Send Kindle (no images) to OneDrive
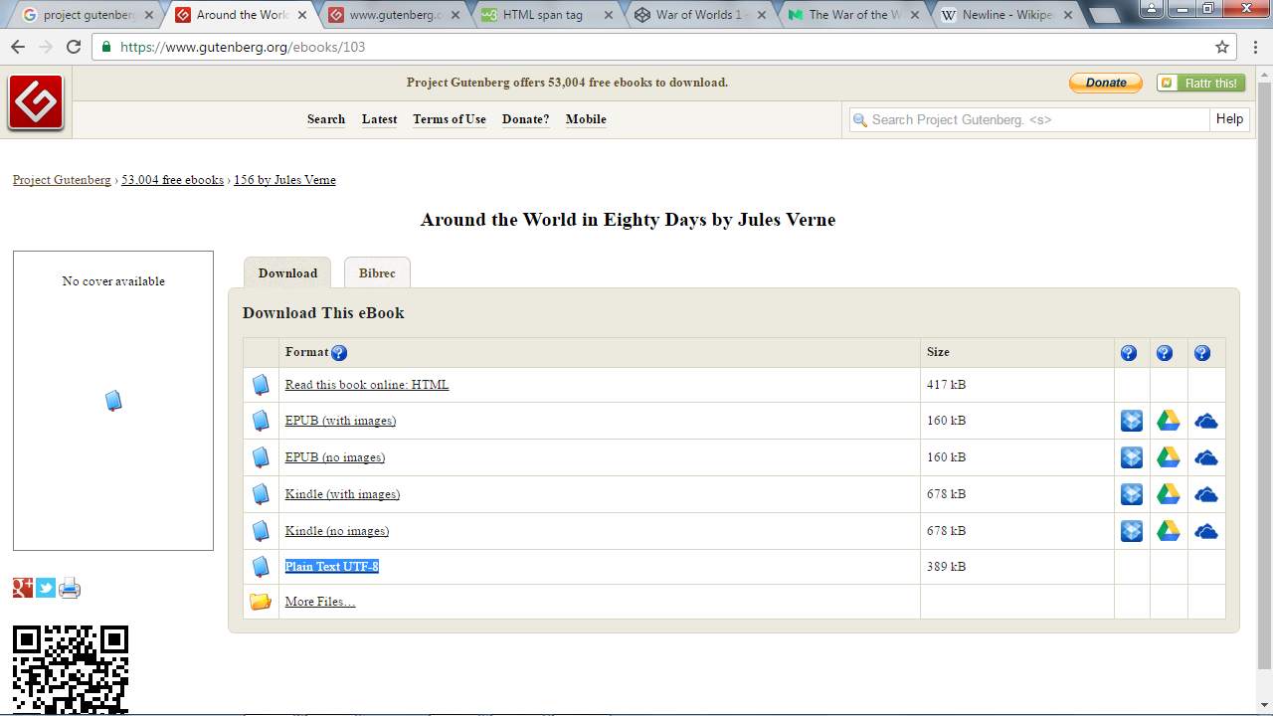This screenshot has height=716, width=1273. click(1206, 532)
